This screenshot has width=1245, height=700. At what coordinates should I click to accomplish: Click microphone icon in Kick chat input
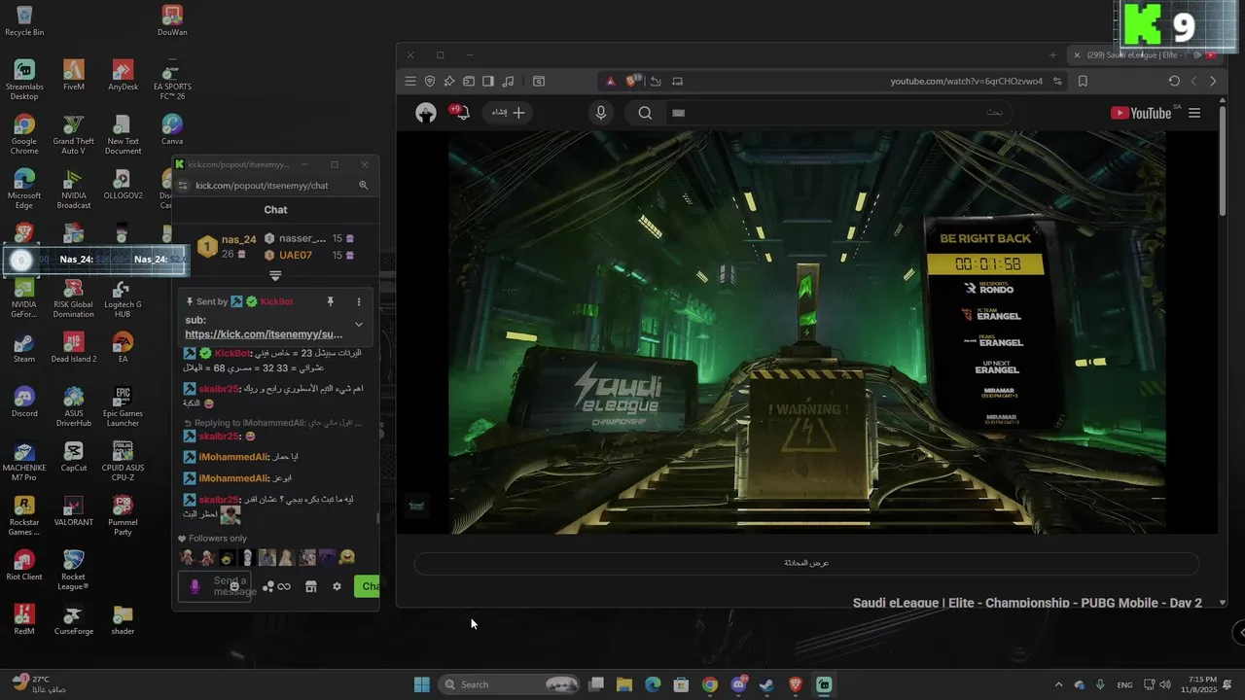(x=195, y=586)
